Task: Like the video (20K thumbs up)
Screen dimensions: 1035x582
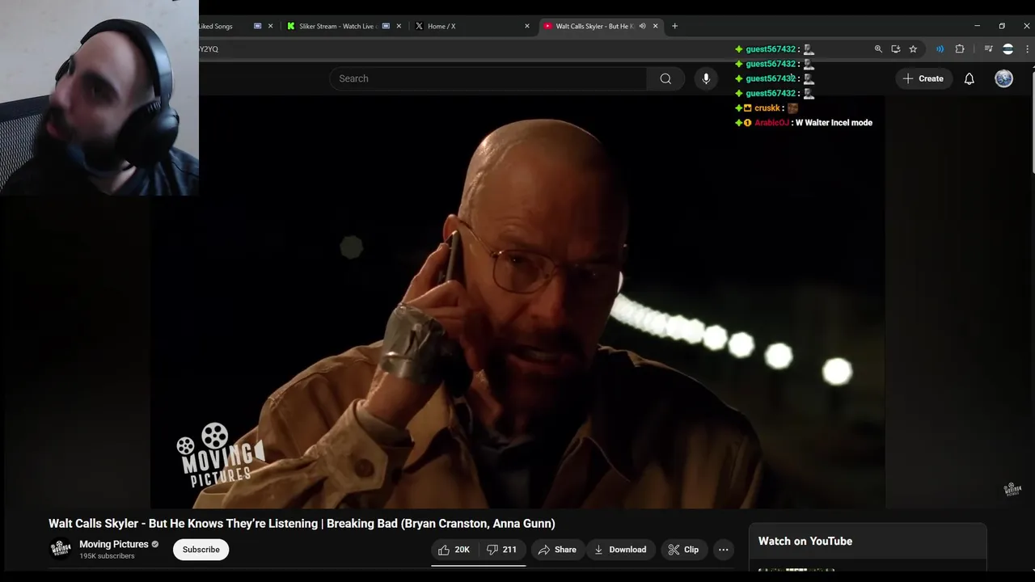Action: point(454,550)
